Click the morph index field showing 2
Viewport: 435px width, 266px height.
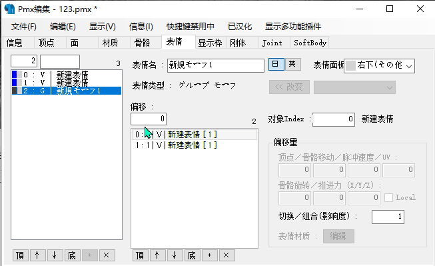point(24,61)
